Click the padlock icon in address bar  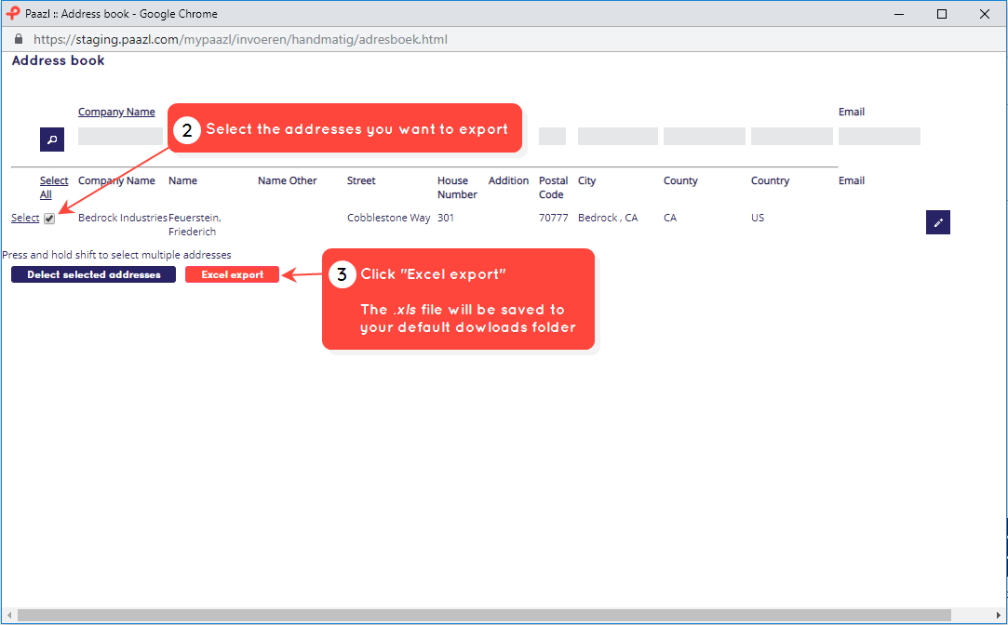click(19, 39)
